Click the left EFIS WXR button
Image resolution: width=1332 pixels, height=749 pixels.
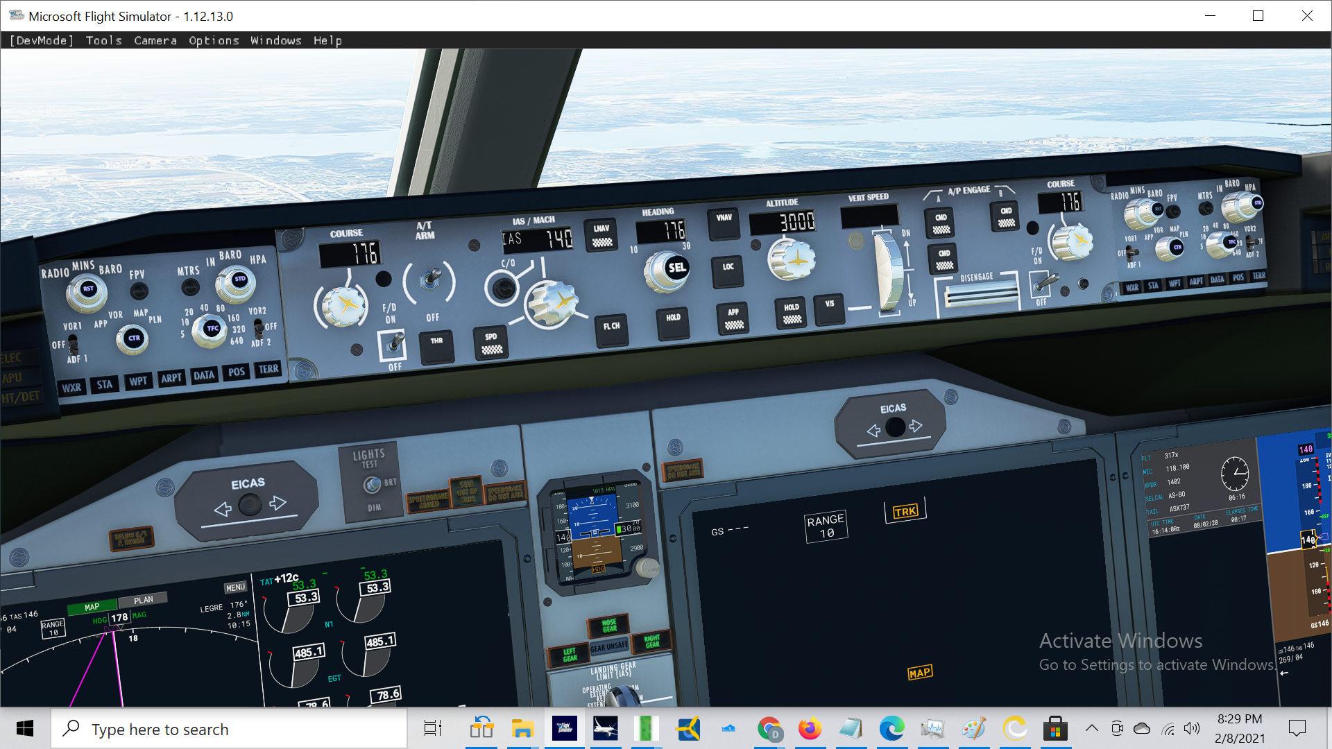coord(71,388)
